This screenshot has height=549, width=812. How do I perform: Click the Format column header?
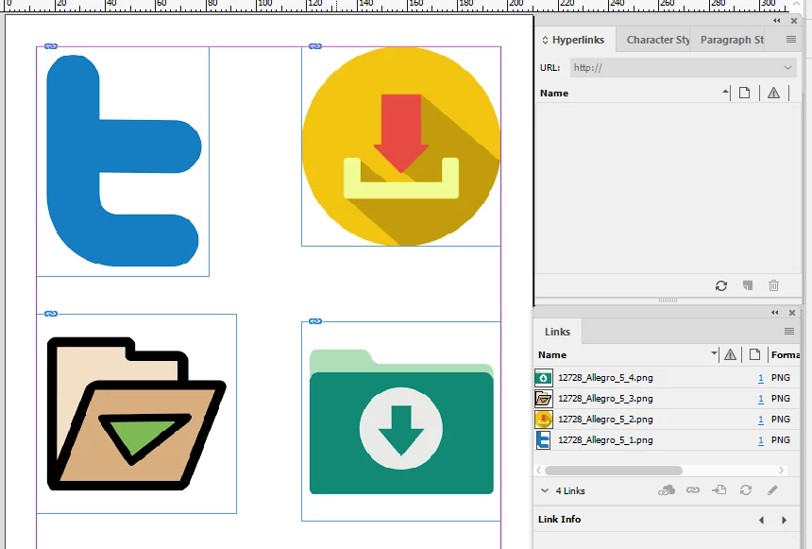785,354
